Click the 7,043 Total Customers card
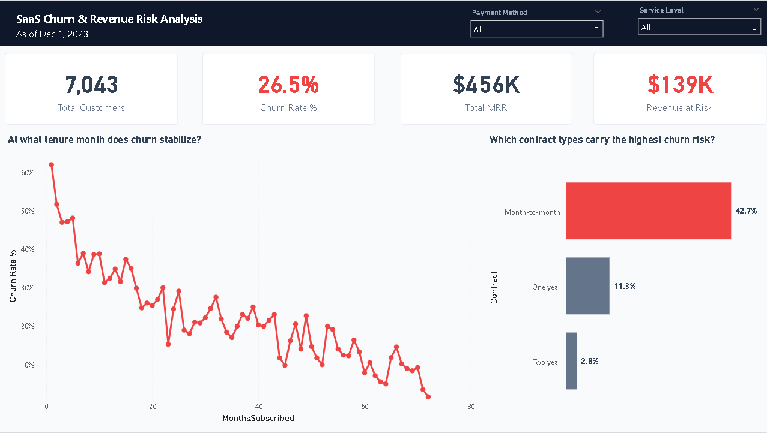Viewport: 767px width, 433px height. click(91, 89)
